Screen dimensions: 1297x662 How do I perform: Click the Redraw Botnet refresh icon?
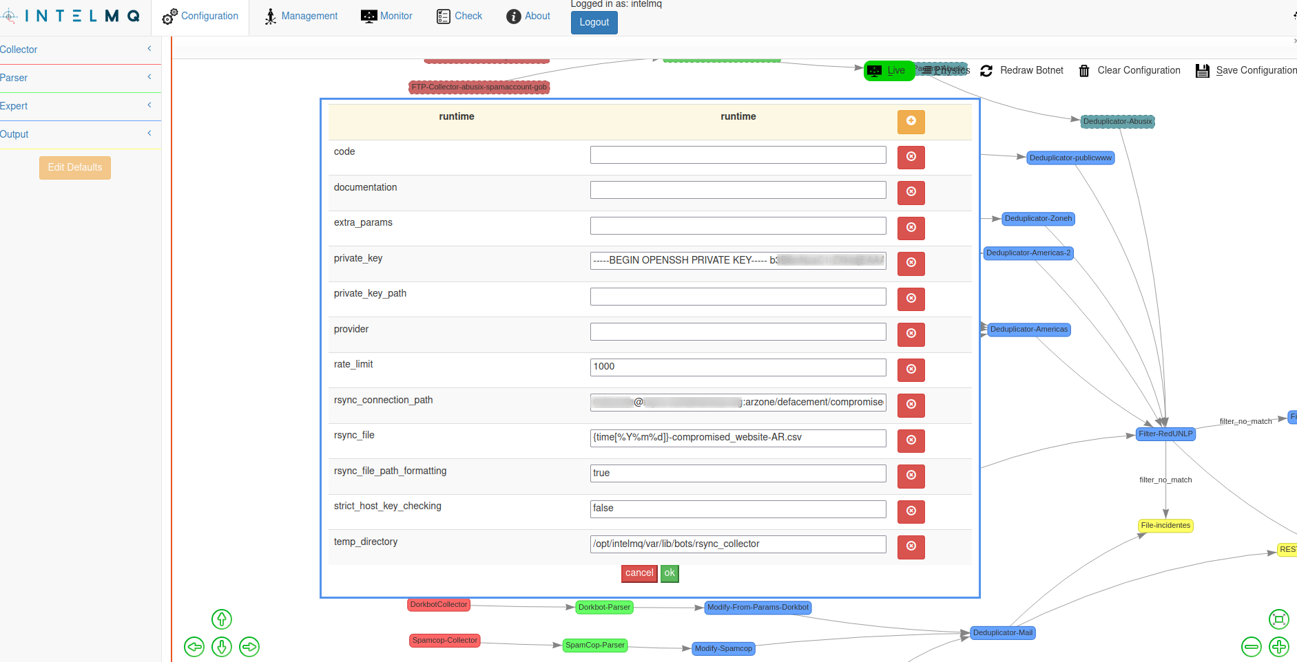click(986, 70)
